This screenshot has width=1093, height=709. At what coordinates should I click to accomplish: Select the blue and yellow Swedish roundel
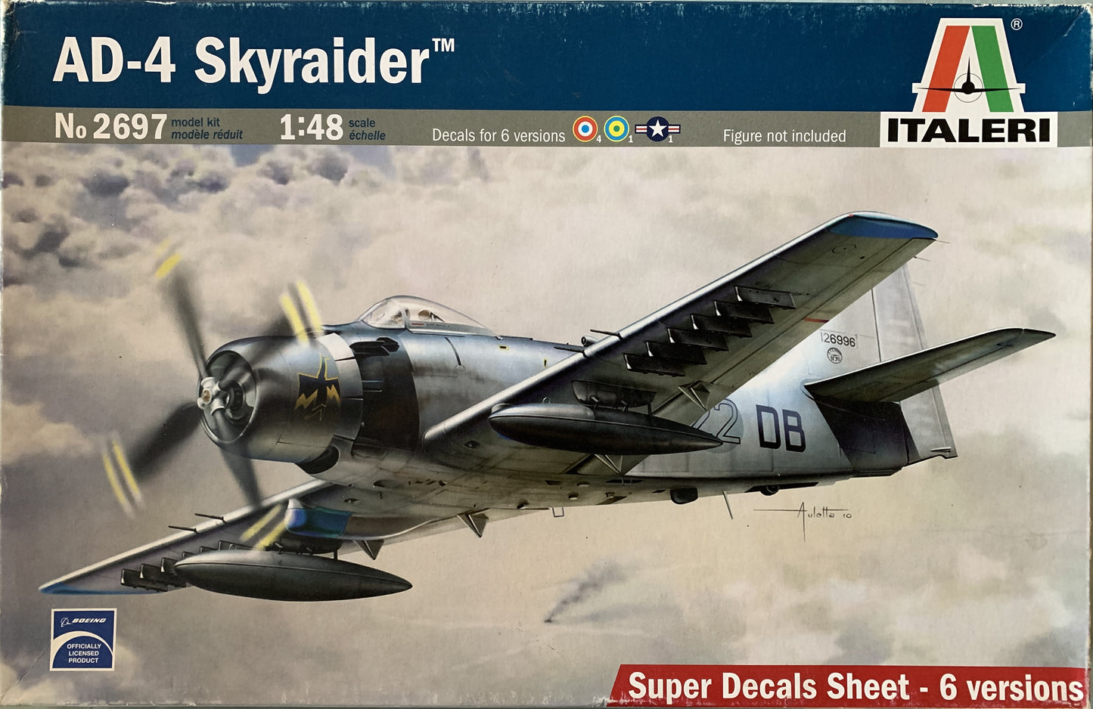[x=616, y=128]
